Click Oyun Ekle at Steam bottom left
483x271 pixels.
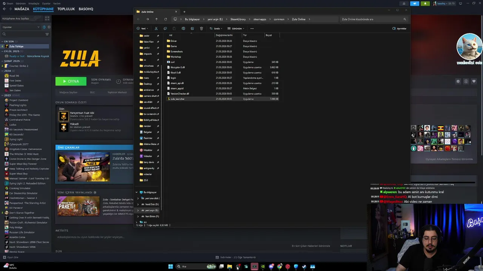[11, 257]
